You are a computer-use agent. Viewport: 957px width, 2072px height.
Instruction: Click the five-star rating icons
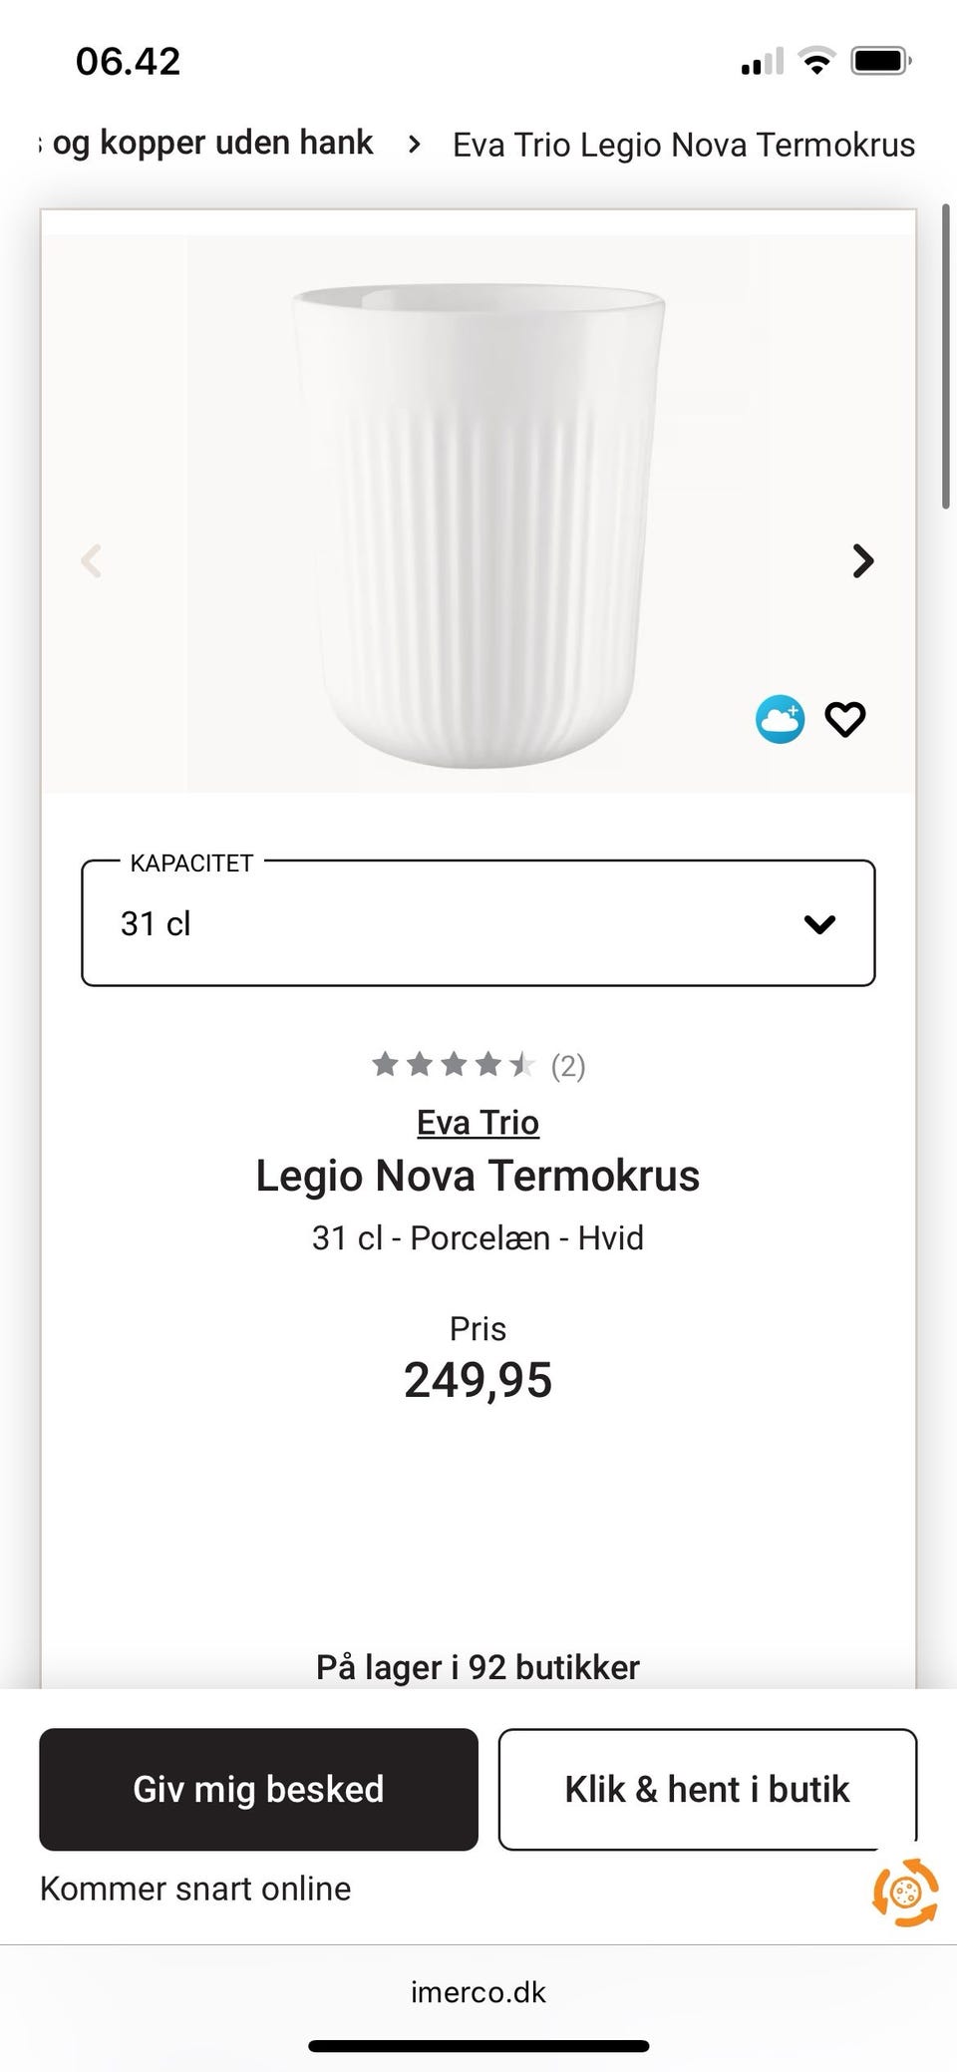pyautogui.click(x=453, y=1065)
